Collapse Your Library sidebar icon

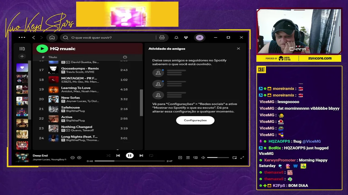22,49
